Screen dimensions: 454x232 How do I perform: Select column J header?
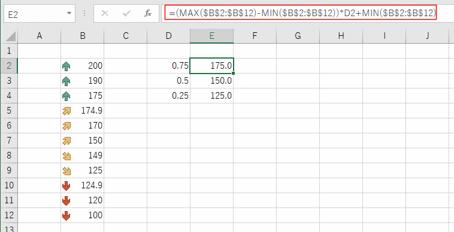[x=428, y=36]
